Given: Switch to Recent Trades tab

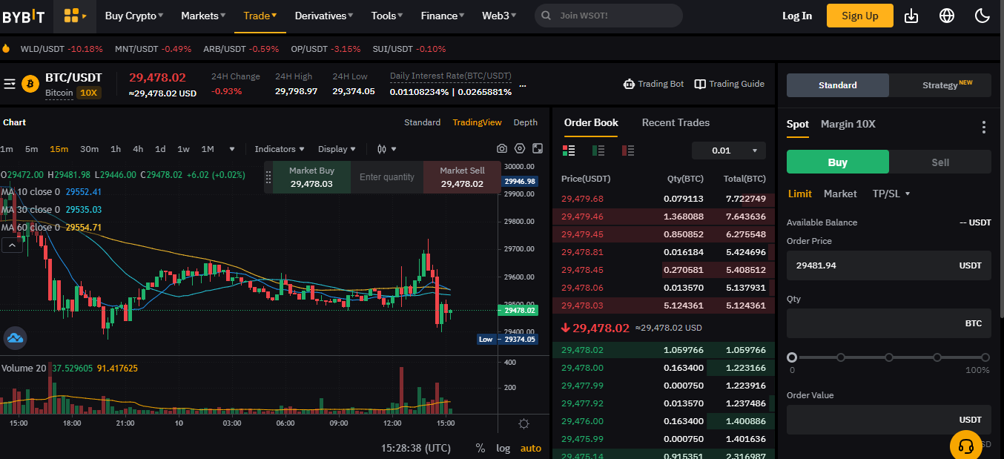Looking at the screenshot, I should [x=676, y=122].
